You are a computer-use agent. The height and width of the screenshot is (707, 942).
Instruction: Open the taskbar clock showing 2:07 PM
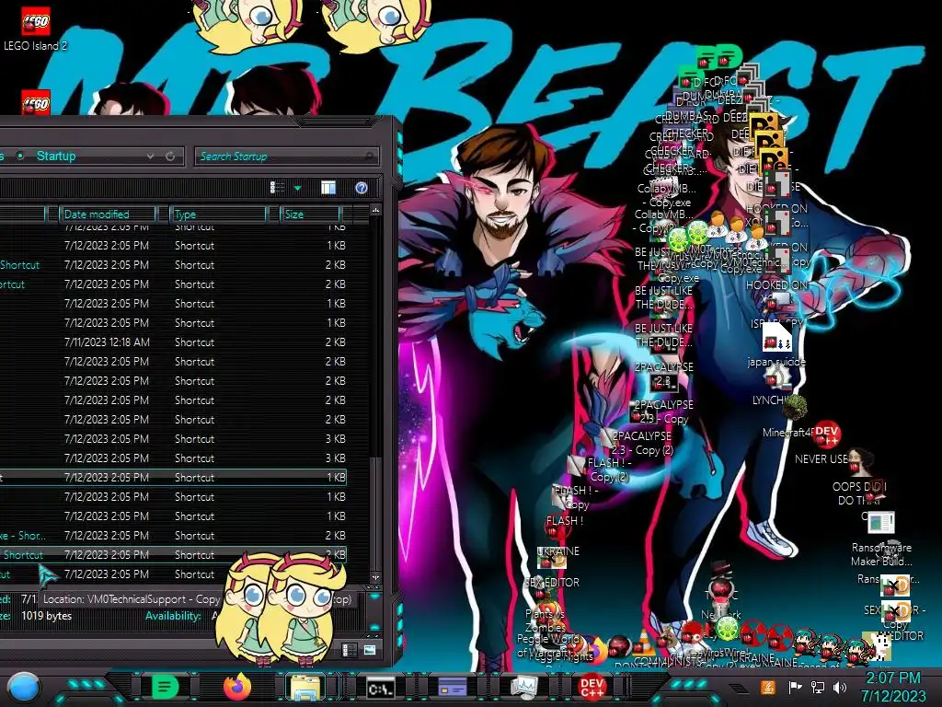tap(892, 687)
